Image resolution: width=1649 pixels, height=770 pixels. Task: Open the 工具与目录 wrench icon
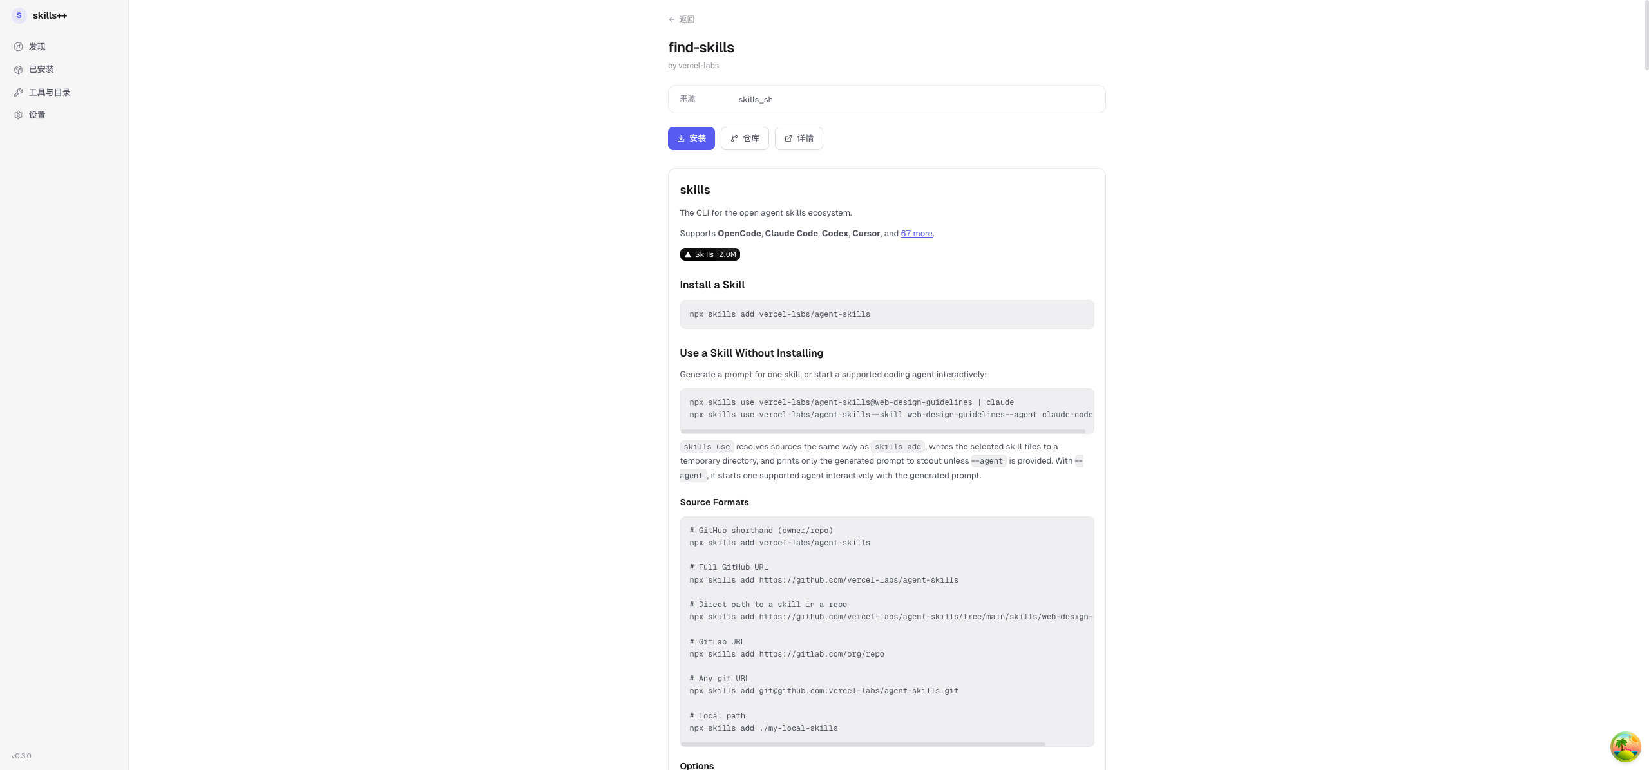19,93
